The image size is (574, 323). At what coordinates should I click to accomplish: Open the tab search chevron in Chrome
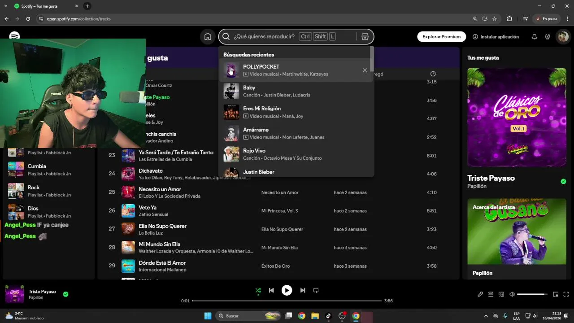(6, 6)
